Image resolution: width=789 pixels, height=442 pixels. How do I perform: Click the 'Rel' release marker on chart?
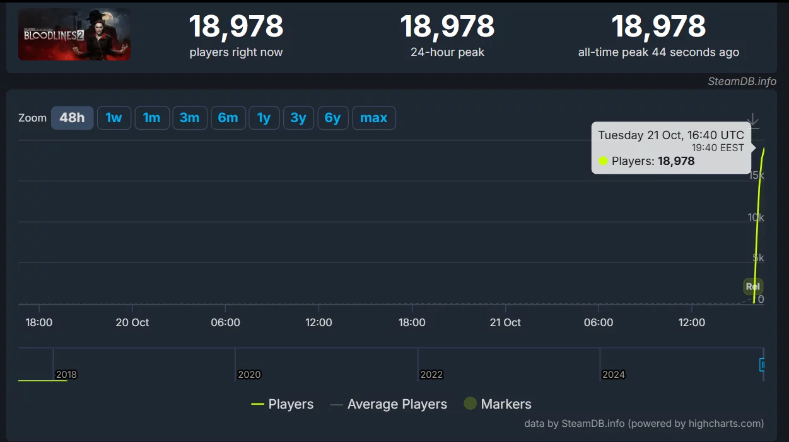click(x=752, y=286)
